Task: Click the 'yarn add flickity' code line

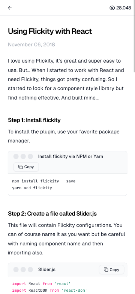Action: click(x=32, y=188)
